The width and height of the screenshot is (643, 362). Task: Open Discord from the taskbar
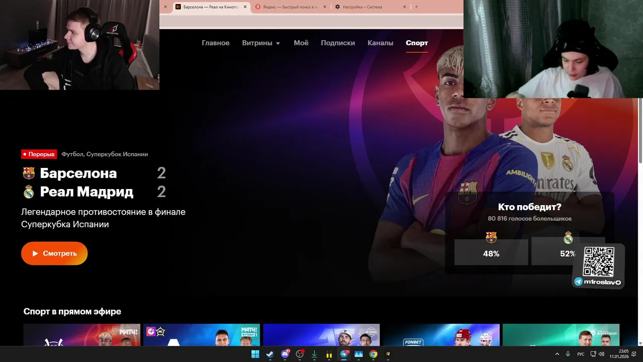tap(285, 354)
